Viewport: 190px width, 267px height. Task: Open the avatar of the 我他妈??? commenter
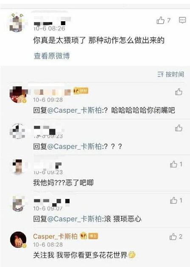pos(18,167)
